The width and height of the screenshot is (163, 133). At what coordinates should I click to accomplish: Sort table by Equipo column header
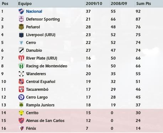coord(25,4)
